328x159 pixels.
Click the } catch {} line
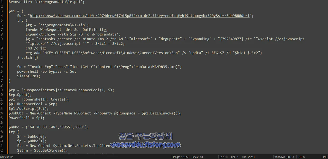[28, 57]
